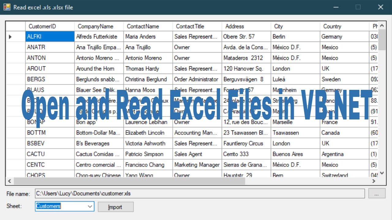Select the cell 'Laurence Lebihan'
Viewport: 392px width, 220px height.
(x=148, y=122)
